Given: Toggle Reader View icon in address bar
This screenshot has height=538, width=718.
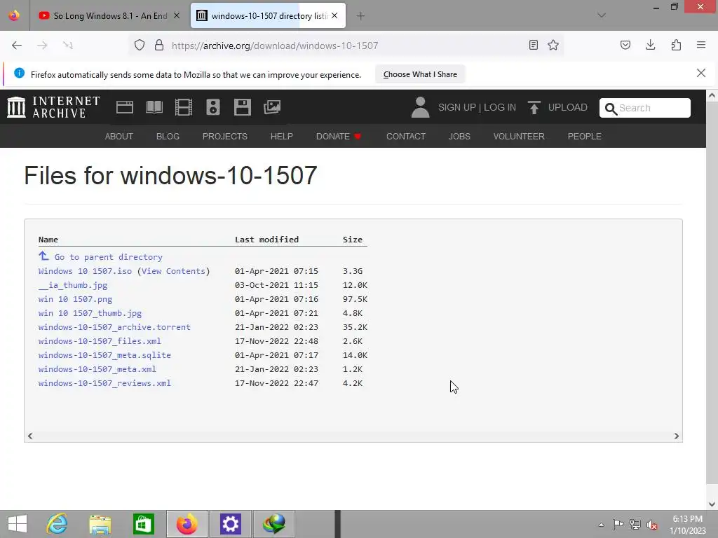Looking at the screenshot, I should click(533, 45).
